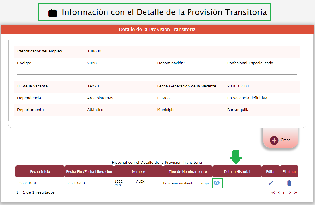The width and height of the screenshot is (315, 205).
Task: Go to the previous results page
Action: 279,193
